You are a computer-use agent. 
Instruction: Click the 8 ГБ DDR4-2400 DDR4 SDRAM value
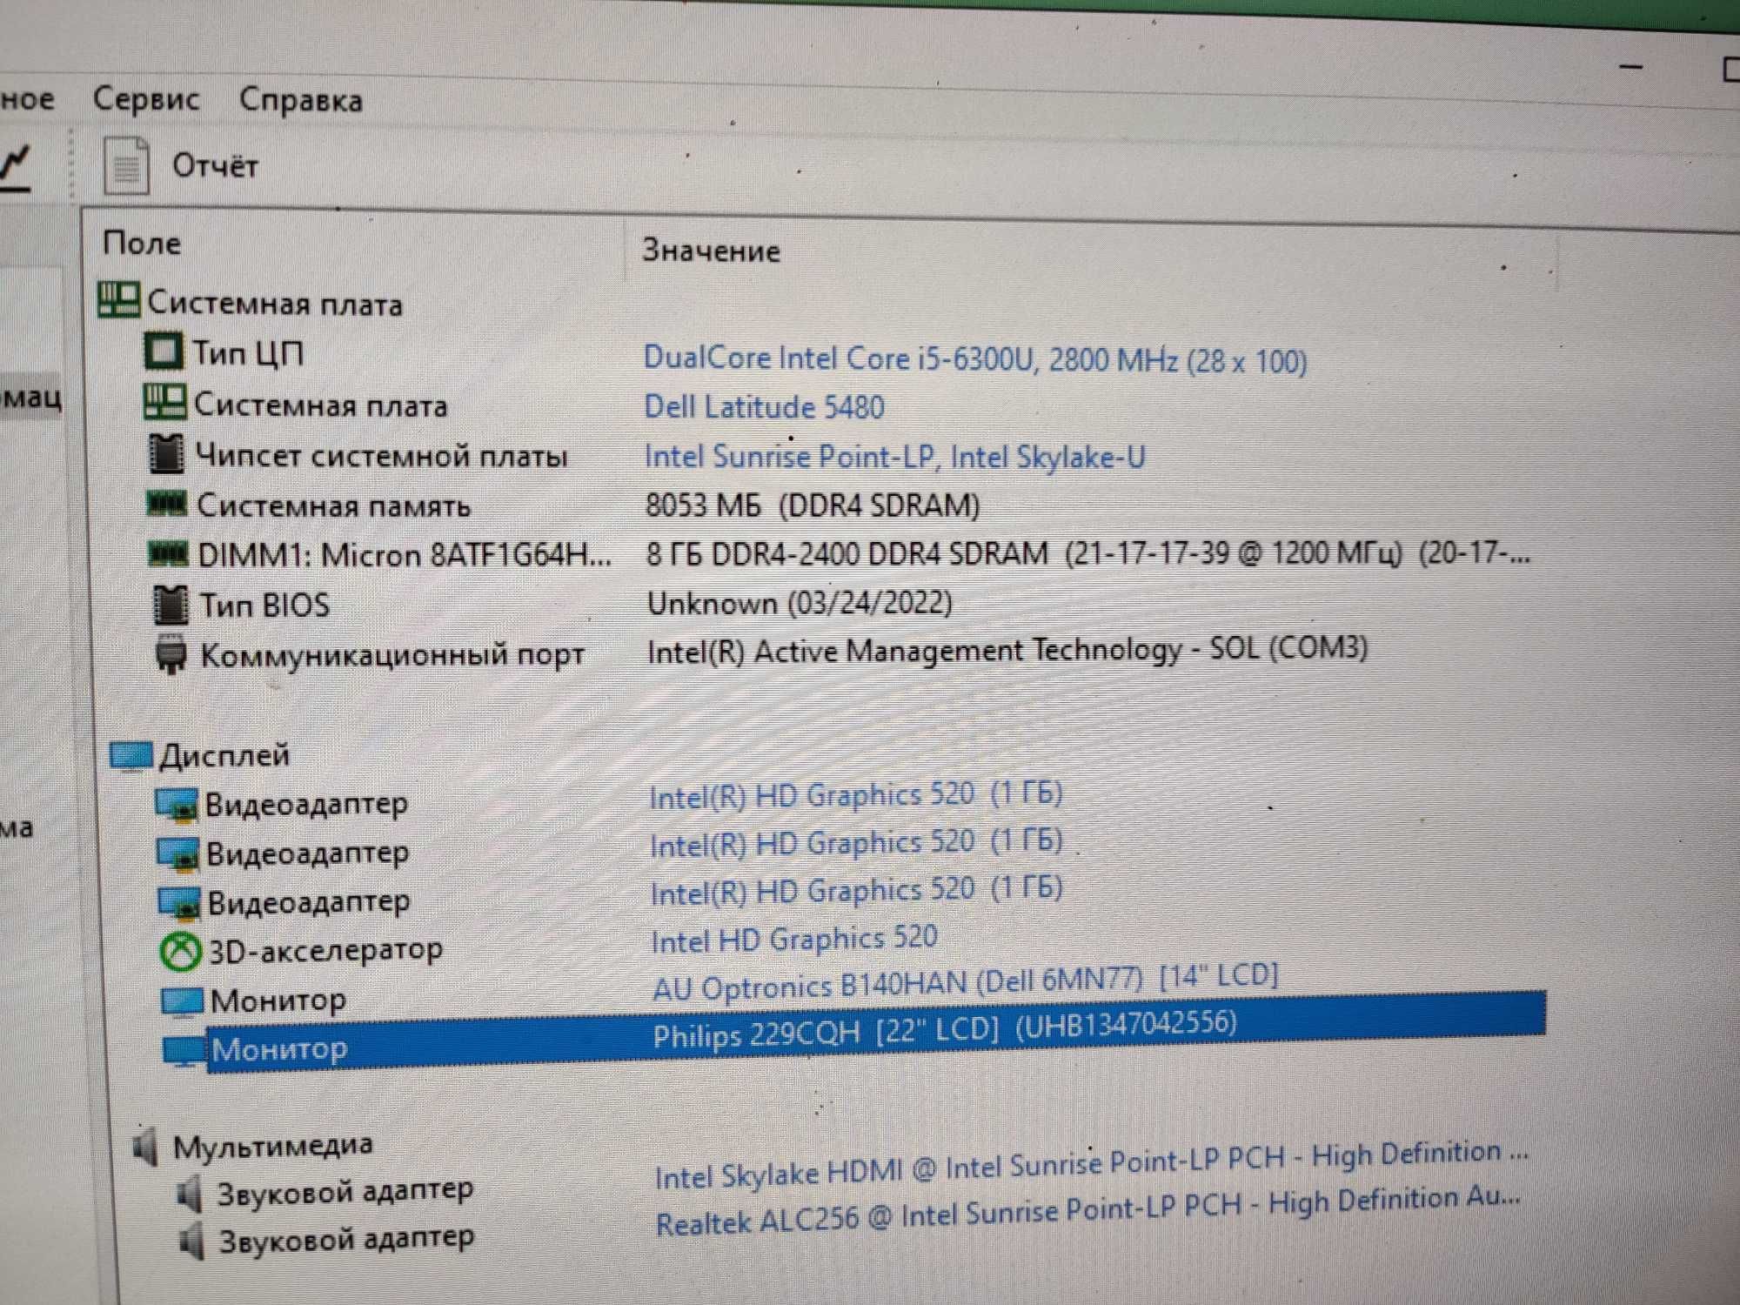point(1088,553)
